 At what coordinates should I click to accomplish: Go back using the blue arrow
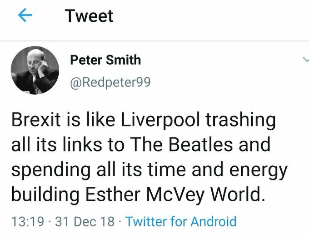tap(25, 16)
